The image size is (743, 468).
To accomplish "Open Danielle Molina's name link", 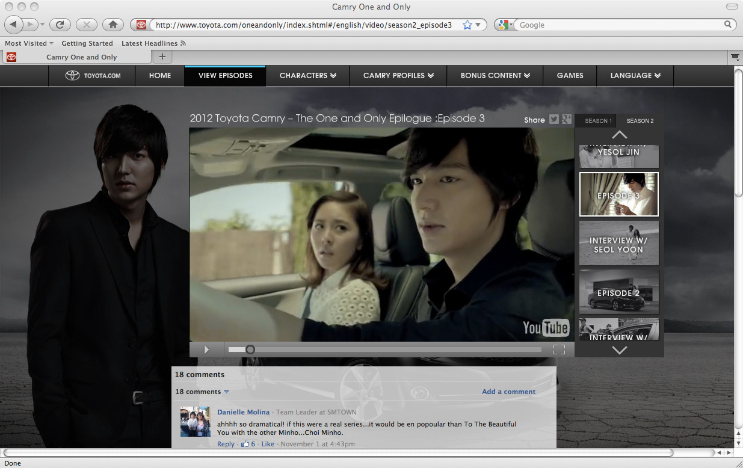I will [243, 412].
